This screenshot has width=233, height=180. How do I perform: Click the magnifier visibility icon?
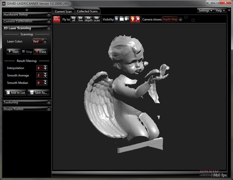(x=137, y=19)
